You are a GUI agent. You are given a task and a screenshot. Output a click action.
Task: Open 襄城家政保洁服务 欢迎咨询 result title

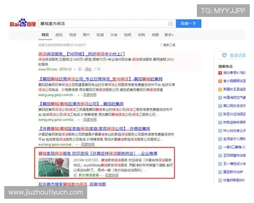pos(98,153)
